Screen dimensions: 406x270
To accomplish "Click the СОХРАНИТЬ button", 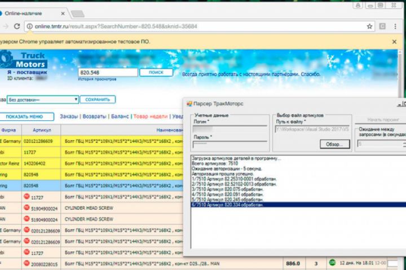I will click(x=98, y=100).
